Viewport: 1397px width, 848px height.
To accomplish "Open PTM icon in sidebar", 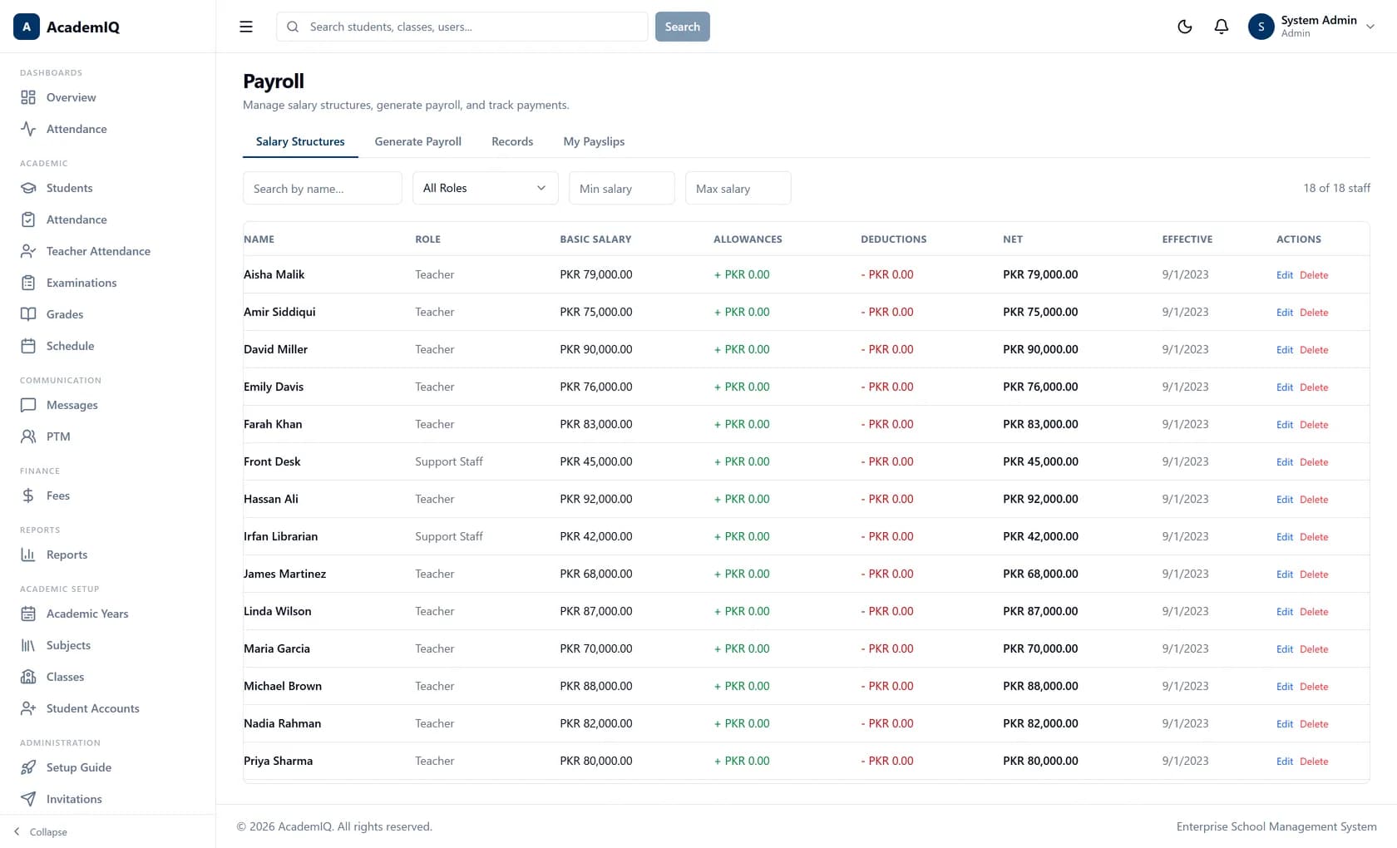I will (28, 436).
